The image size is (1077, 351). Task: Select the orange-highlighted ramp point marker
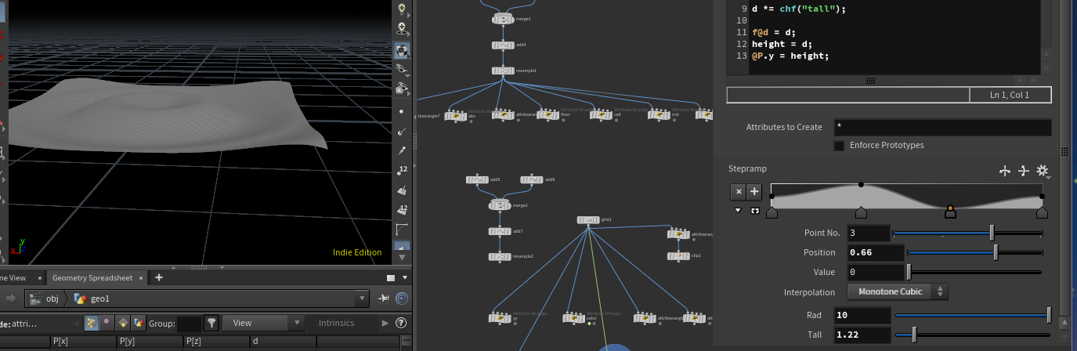tap(950, 212)
